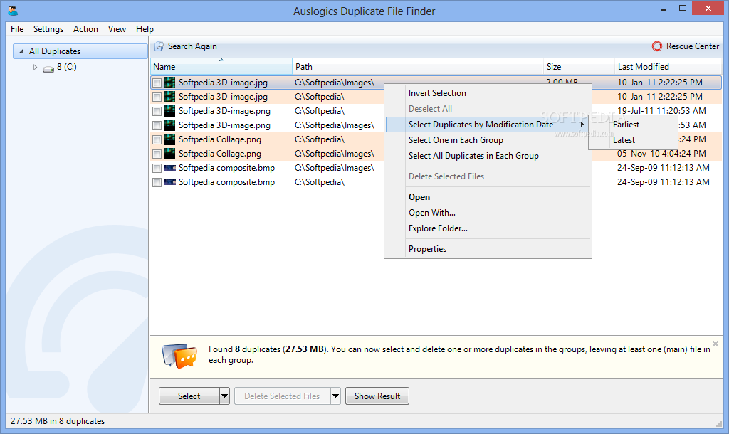Enable checkbox for Softpedia composite.bmp in C:\Softpedia\Images\

pyautogui.click(x=157, y=168)
